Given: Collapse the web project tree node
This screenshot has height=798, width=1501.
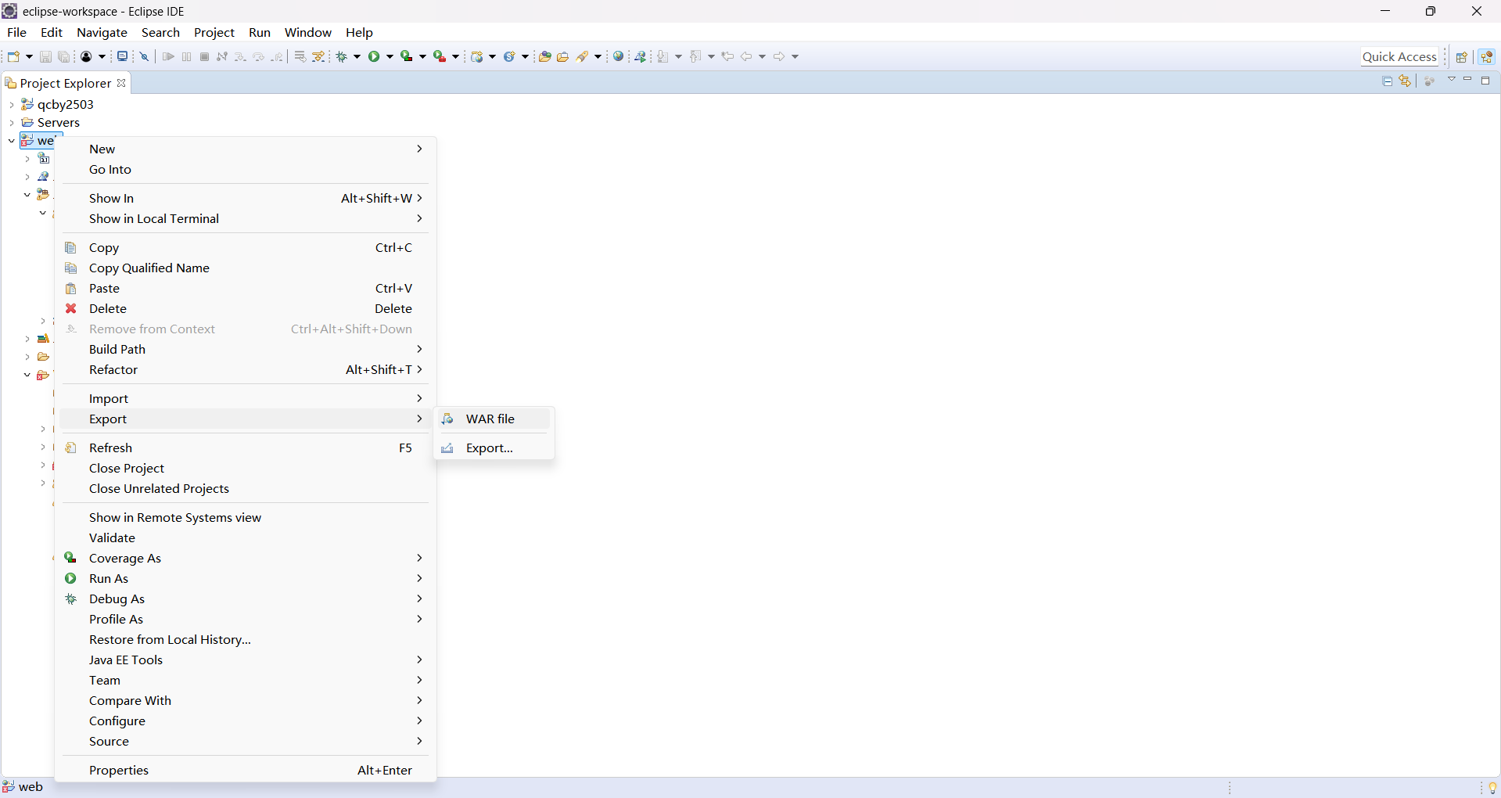Looking at the screenshot, I should (x=11, y=141).
